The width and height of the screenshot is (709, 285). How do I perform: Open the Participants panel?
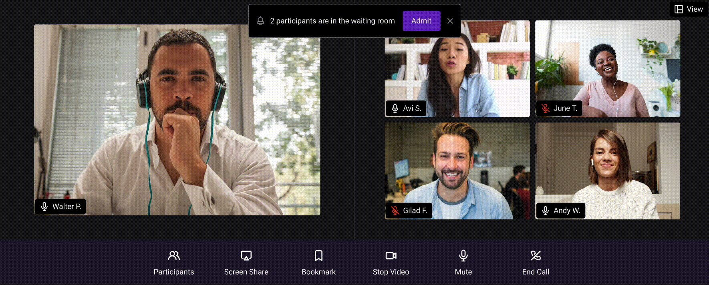click(174, 263)
